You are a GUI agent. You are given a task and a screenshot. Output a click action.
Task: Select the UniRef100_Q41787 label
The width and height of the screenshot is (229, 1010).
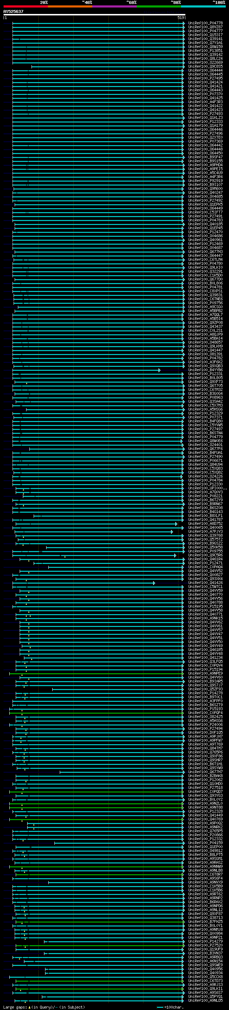[205, 520]
